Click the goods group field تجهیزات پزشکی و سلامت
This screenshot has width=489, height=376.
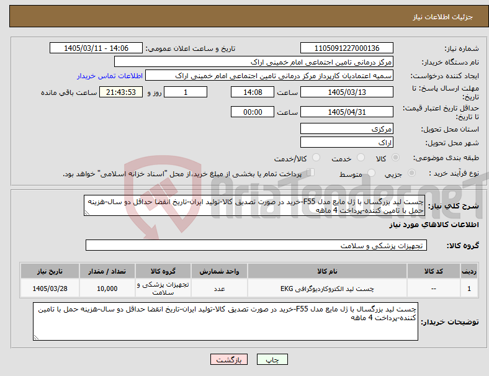(256, 245)
